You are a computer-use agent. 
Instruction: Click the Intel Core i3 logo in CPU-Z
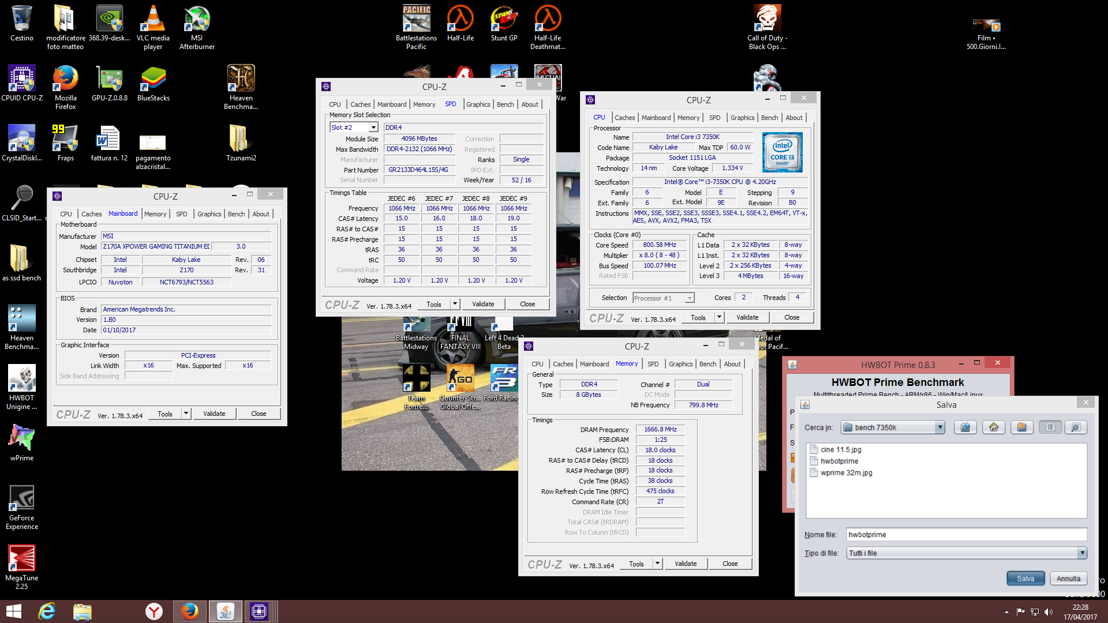(782, 153)
